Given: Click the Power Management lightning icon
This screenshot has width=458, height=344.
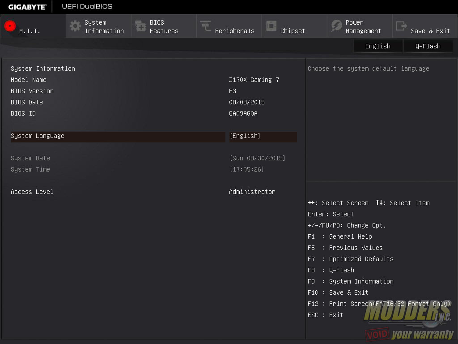Looking at the screenshot, I should tap(336, 26).
